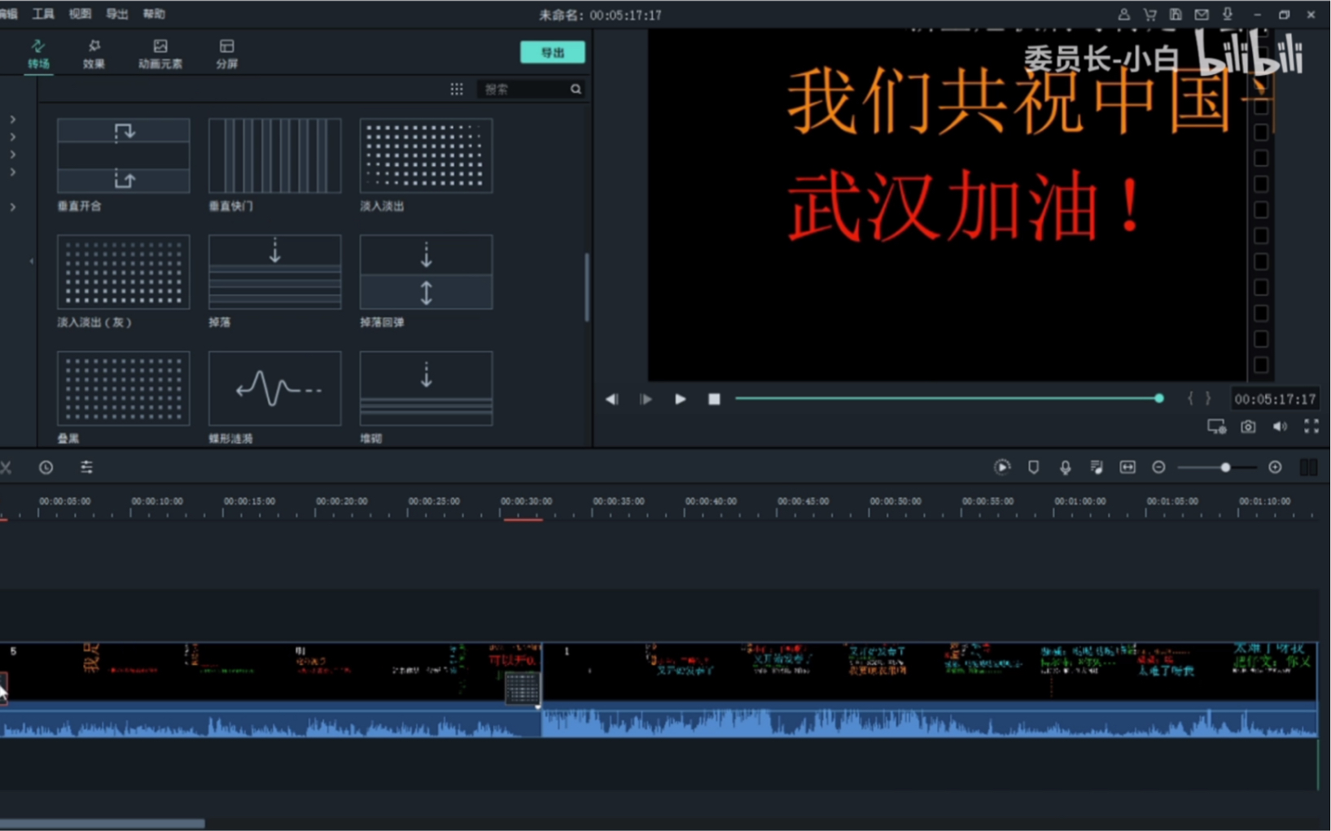Screen dimensions: 1331x831
Task: Select the 淡入淡出 transition thumbnail
Action: point(427,155)
